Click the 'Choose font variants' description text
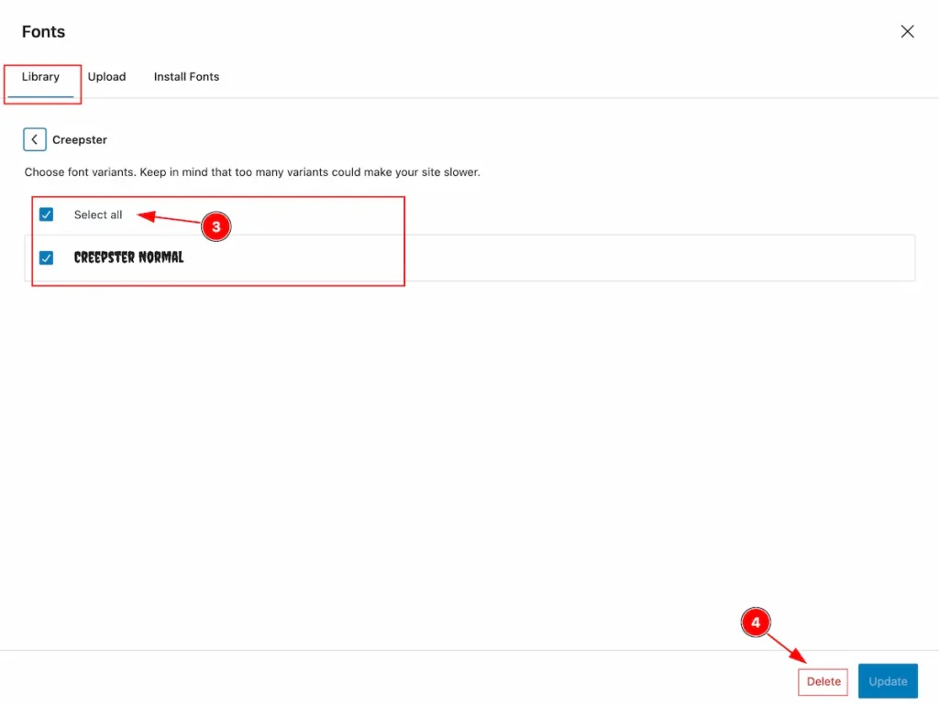This screenshot has height=705, width=939. coord(252,172)
